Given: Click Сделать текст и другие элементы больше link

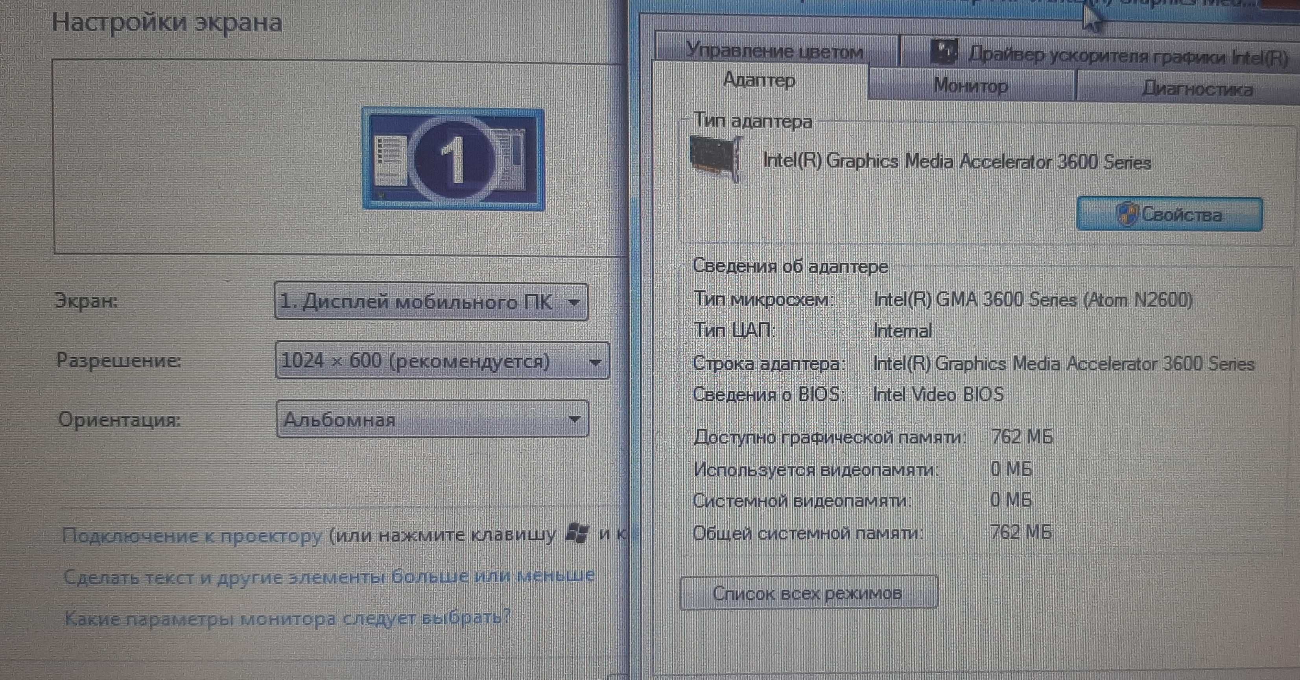Looking at the screenshot, I should click(x=328, y=576).
